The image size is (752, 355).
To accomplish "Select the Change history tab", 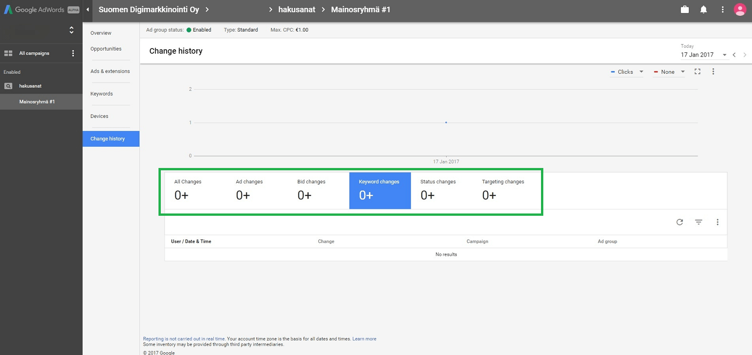I will [111, 139].
